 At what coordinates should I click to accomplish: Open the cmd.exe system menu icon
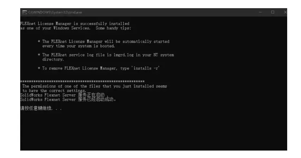[24, 12]
